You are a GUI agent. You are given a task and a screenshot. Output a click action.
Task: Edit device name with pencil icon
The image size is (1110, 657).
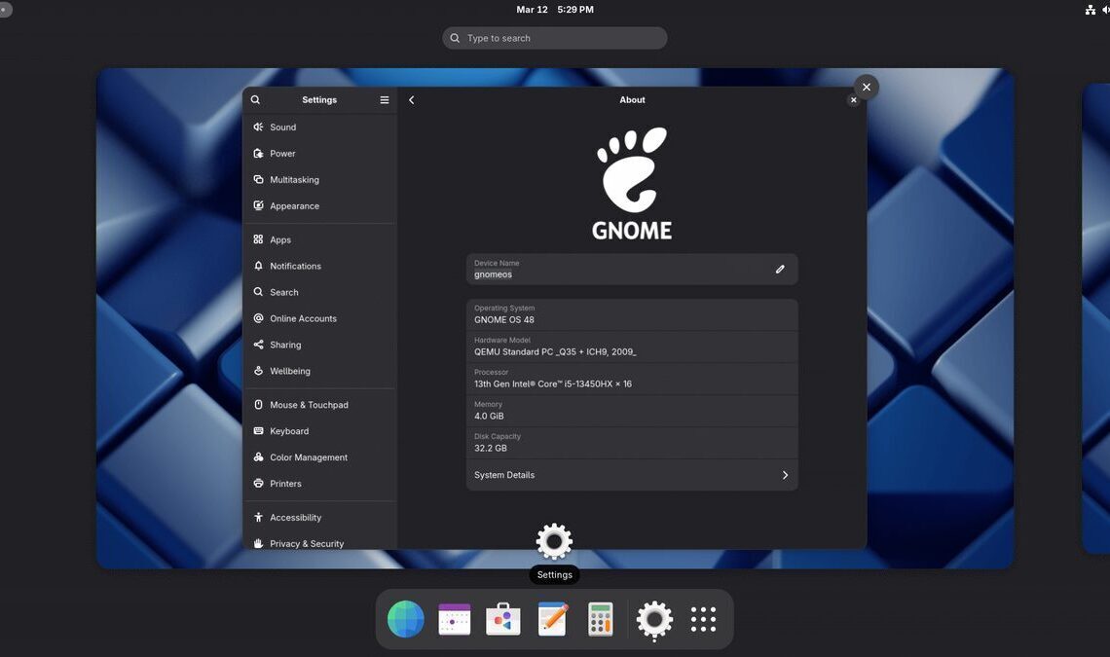tap(779, 269)
